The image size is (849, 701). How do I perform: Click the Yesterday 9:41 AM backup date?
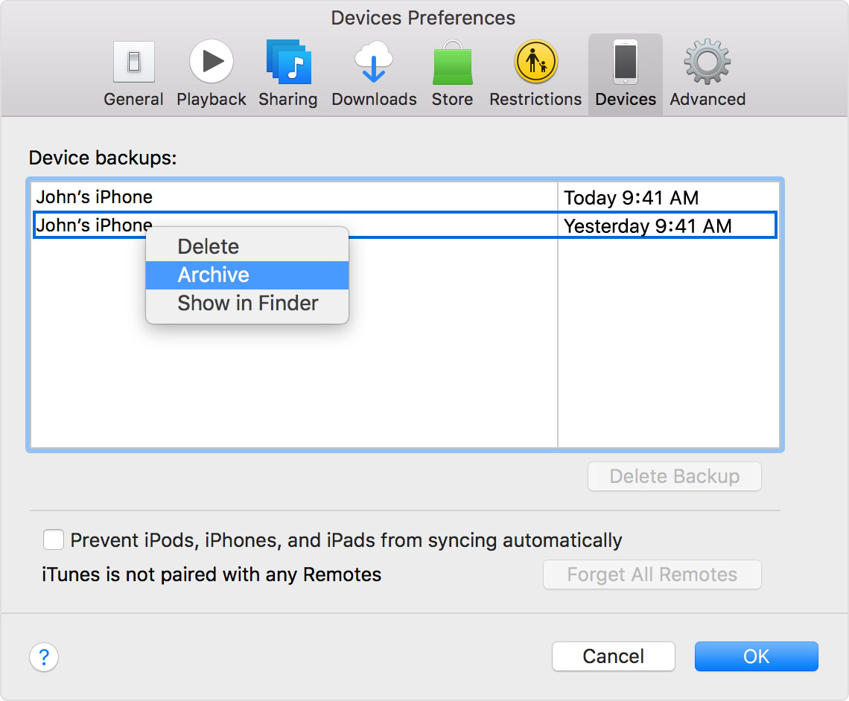click(648, 226)
